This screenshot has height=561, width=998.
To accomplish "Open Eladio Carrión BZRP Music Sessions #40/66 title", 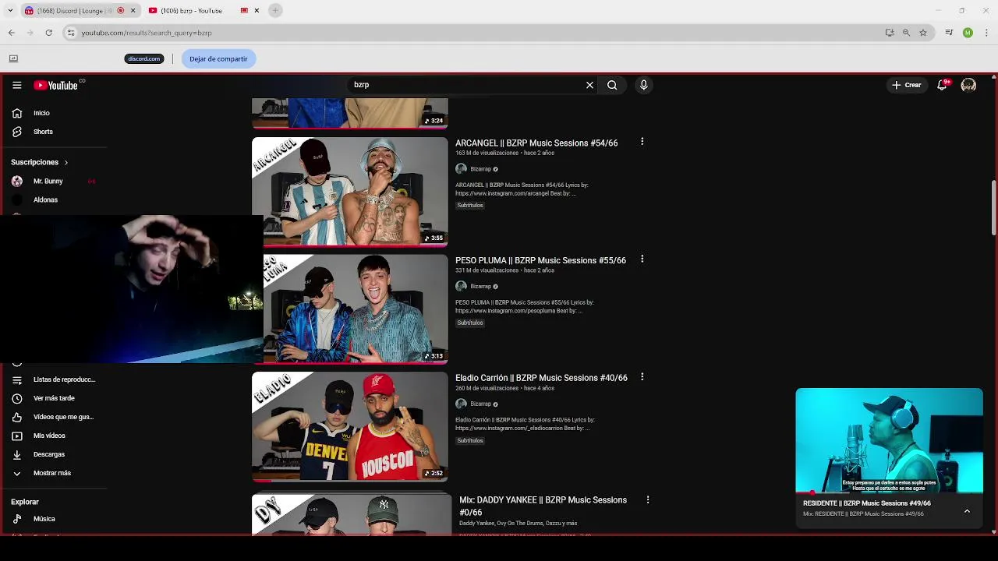I will [x=541, y=378].
